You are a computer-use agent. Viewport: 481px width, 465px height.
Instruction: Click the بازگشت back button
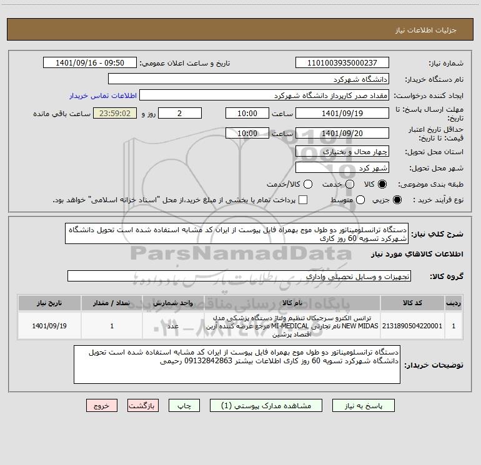[x=143, y=406]
